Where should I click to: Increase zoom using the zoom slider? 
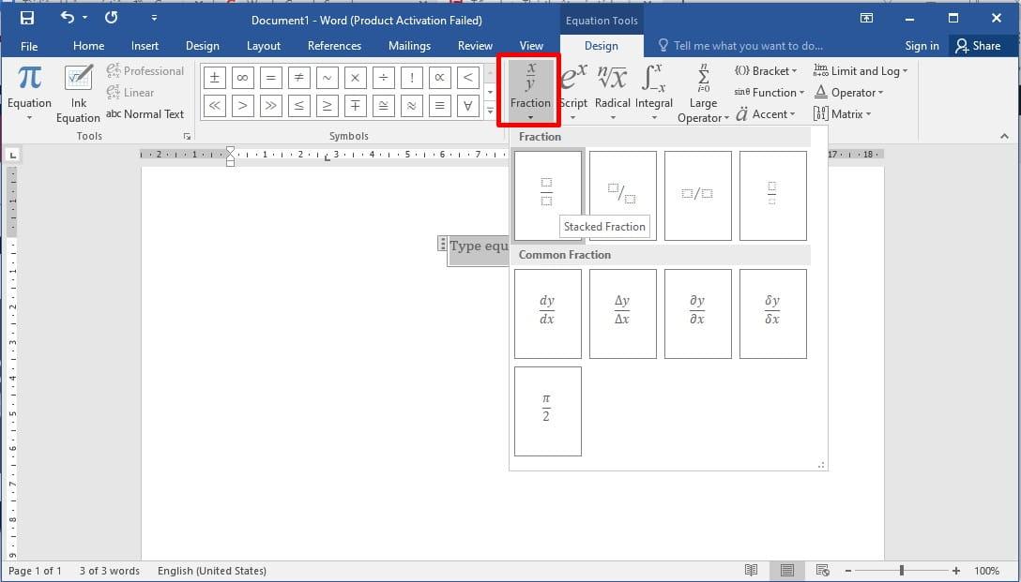(x=956, y=569)
